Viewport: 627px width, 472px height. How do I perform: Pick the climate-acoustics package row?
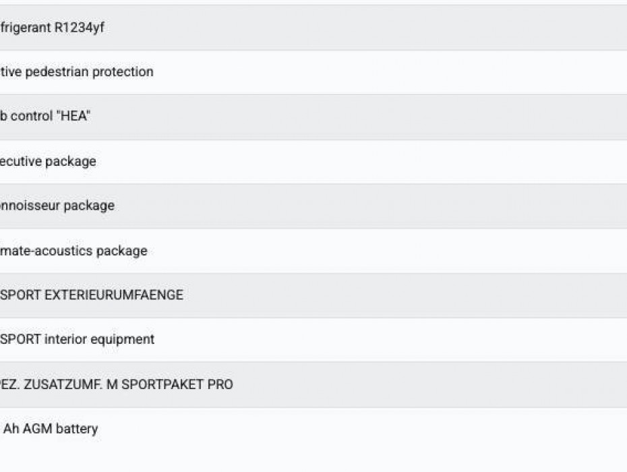click(x=313, y=251)
